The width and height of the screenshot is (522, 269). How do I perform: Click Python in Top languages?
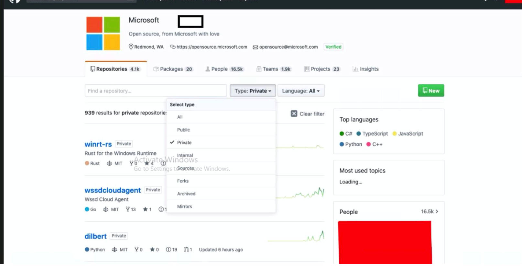tap(351, 144)
